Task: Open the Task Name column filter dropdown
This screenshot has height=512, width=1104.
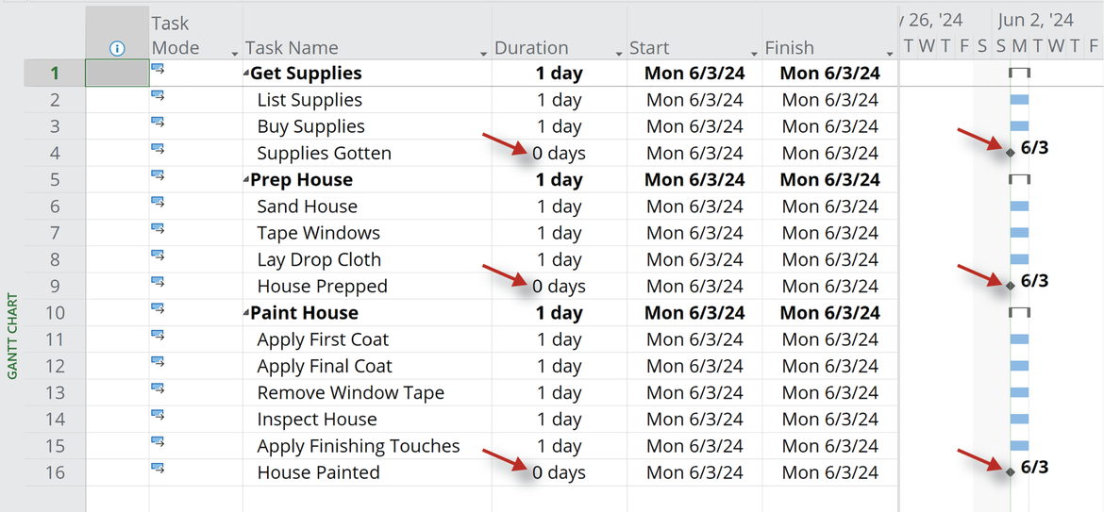Action: pos(484,54)
